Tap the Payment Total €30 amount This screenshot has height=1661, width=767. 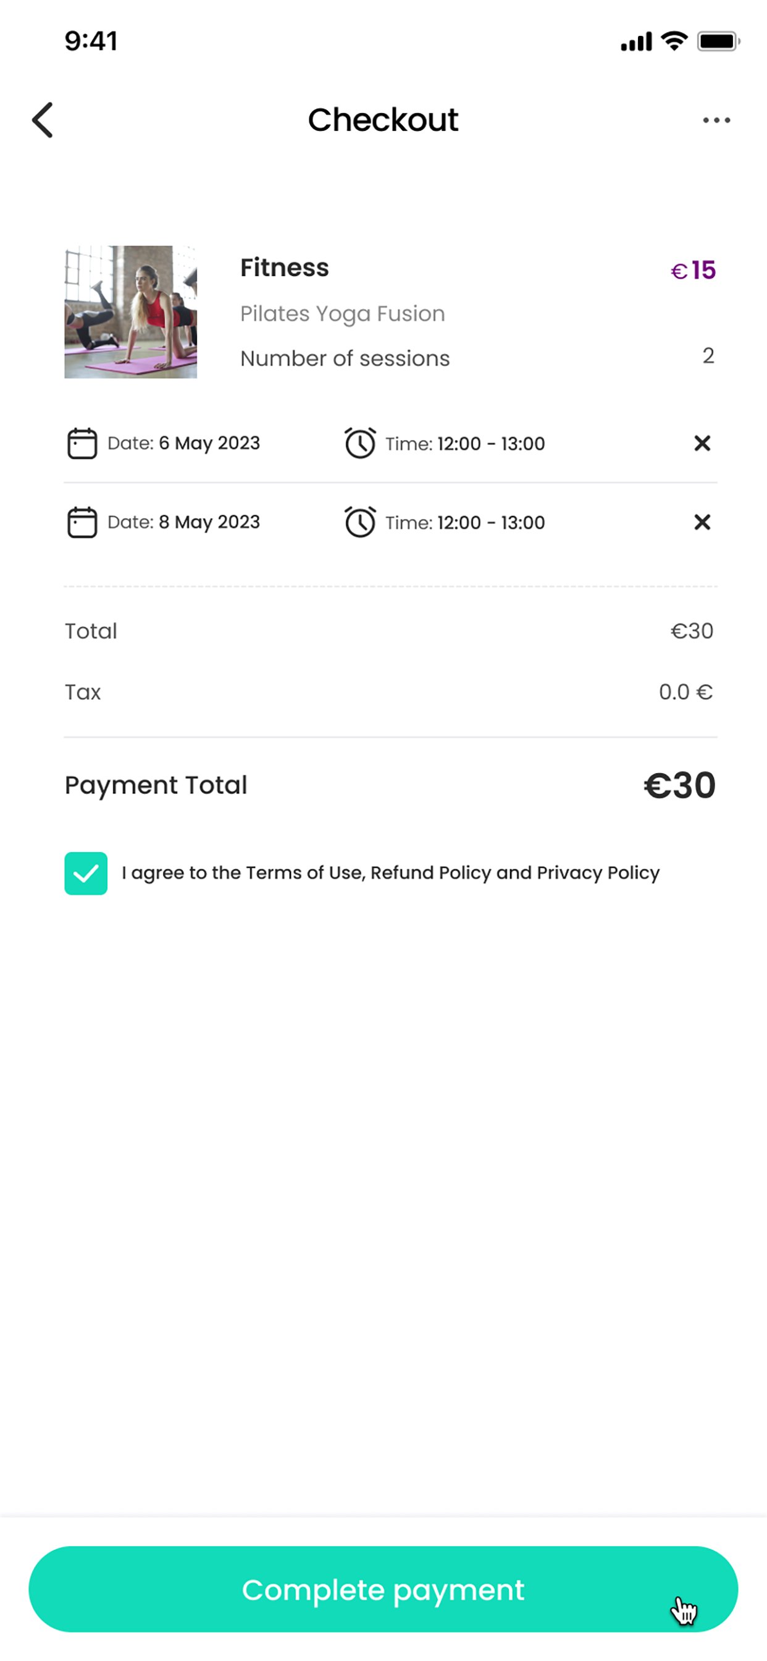[679, 785]
